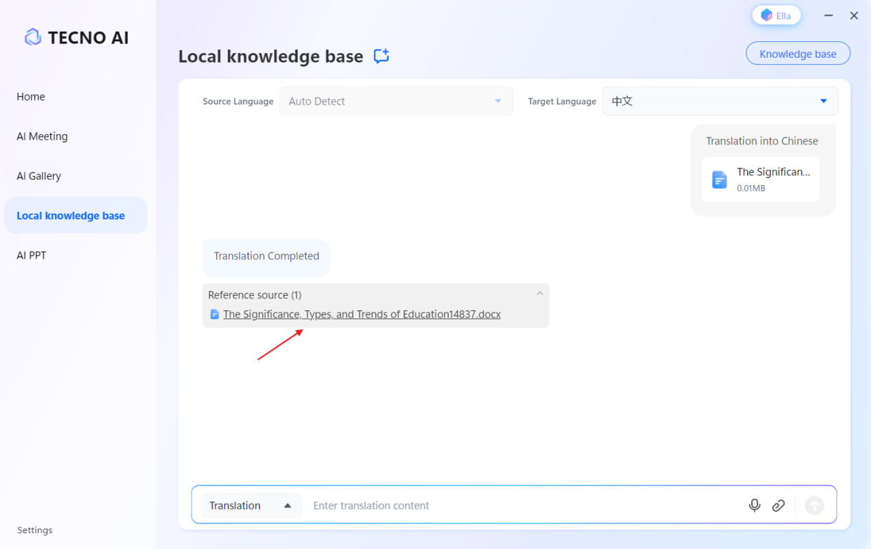
Task: Click the attach file link icon
Action: [x=778, y=506]
